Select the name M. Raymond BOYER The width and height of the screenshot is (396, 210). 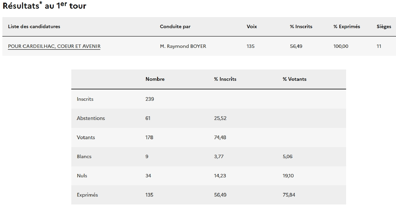pyautogui.click(x=183, y=46)
